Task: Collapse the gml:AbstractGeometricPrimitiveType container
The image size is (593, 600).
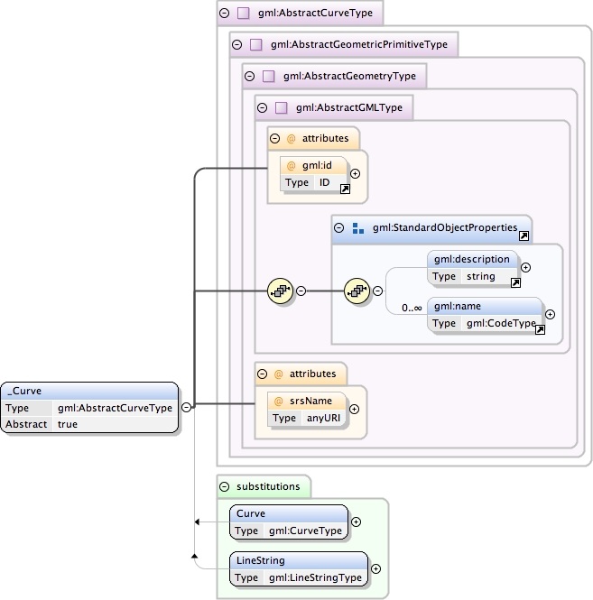Action: [x=237, y=45]
